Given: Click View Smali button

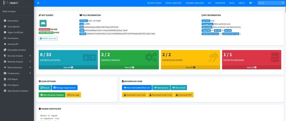Looking at the screenshot, I should point(178,88).
